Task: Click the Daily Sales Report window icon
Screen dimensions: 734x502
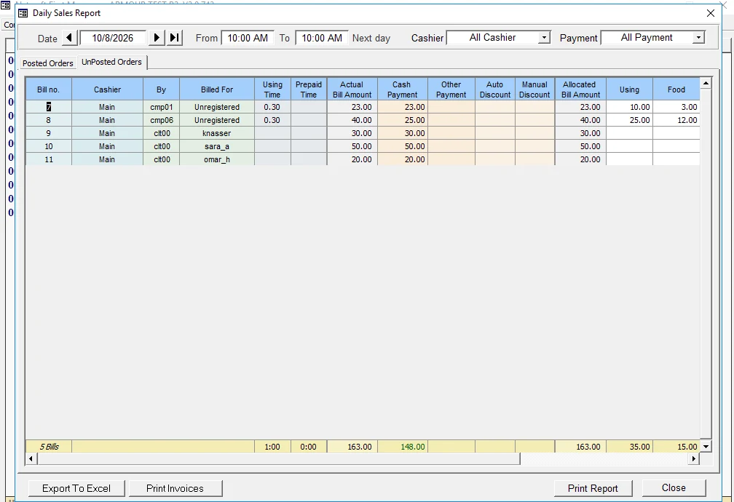Action: pyautogui.click(x=23, y=13)
